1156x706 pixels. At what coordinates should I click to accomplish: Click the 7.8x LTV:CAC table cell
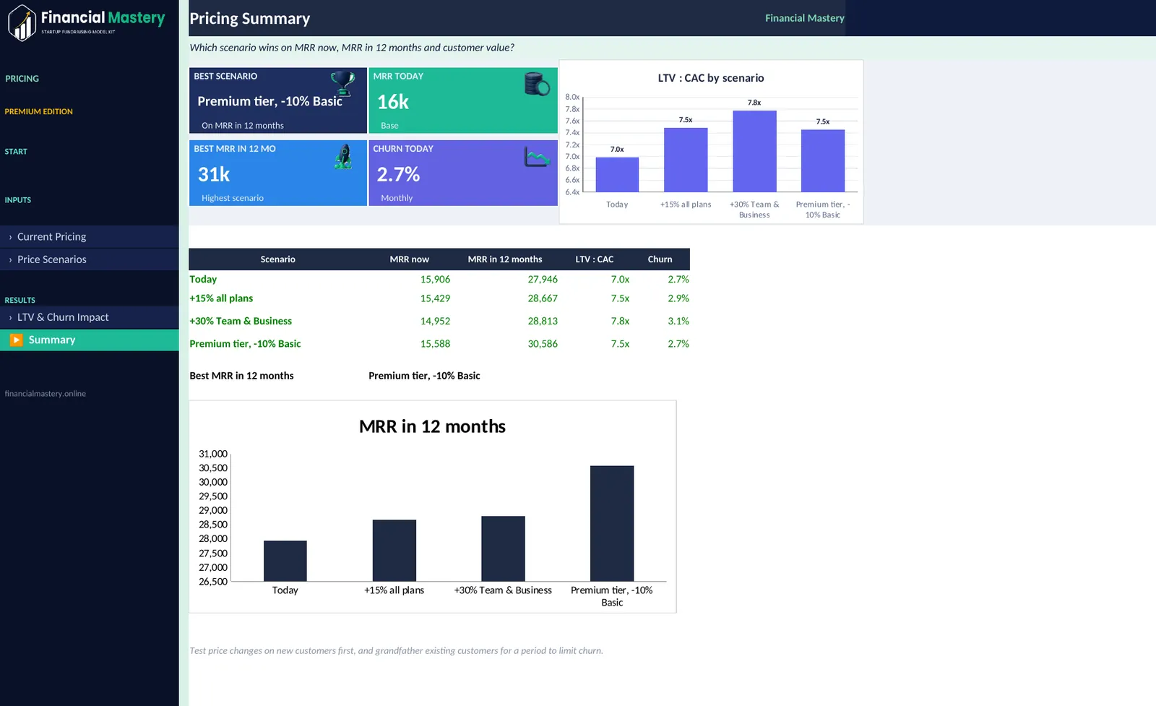[620, 322]
